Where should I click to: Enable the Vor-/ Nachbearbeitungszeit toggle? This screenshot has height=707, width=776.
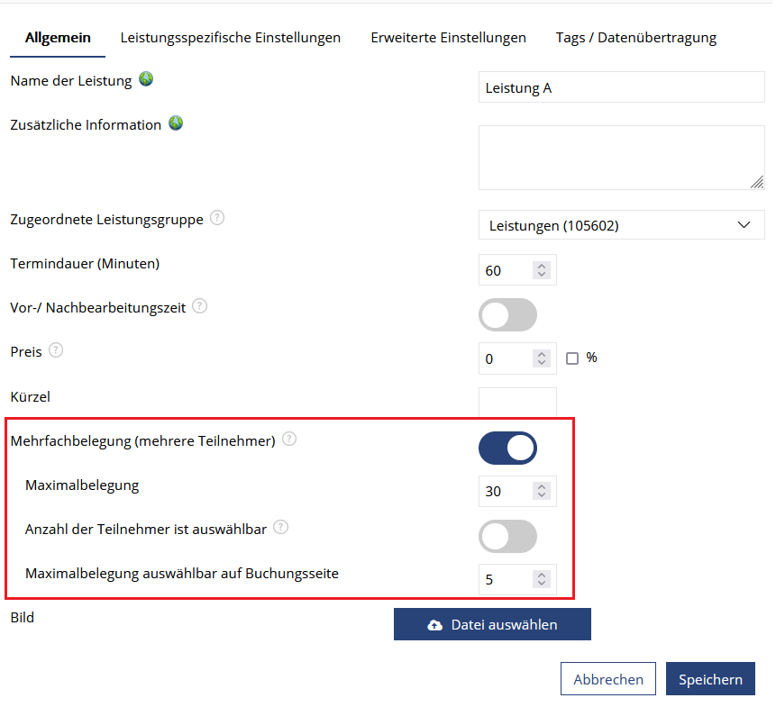point(507,315)
